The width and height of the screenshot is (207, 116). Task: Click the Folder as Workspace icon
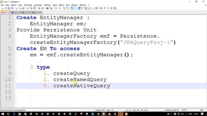pos(93,8)
